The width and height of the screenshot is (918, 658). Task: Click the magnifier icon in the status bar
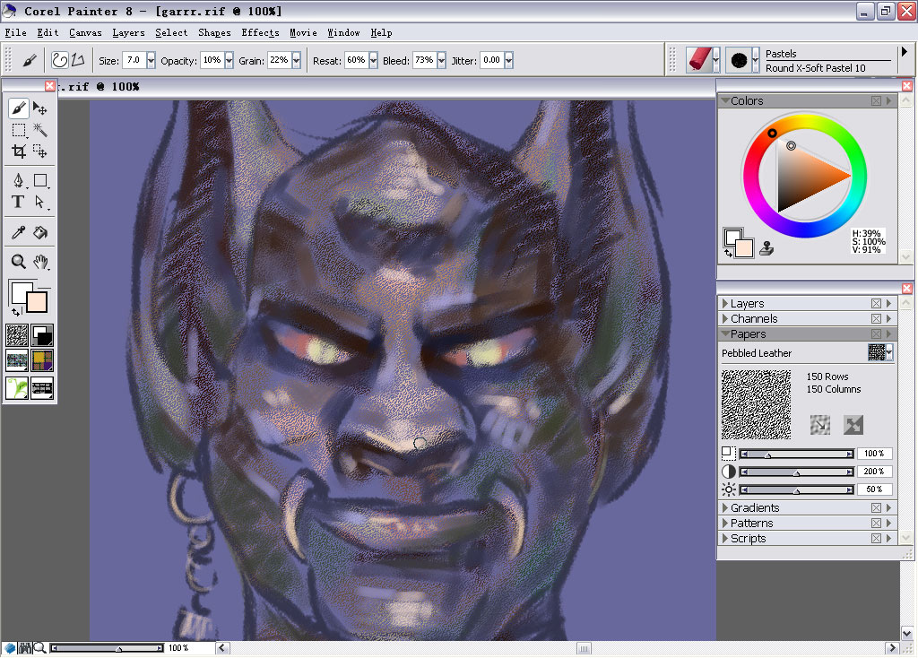point(39,647)
